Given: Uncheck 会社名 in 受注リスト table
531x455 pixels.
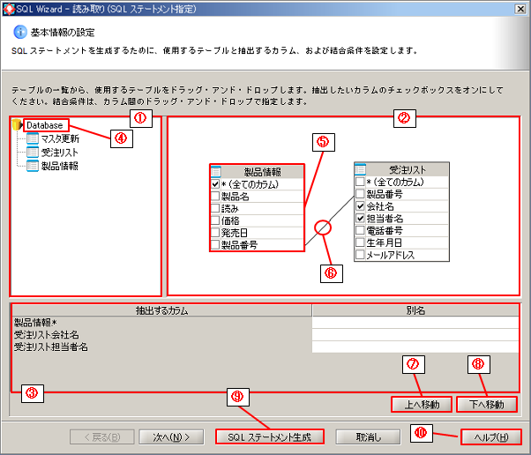Looking at the screenshot, I should [x=360, y=205].
